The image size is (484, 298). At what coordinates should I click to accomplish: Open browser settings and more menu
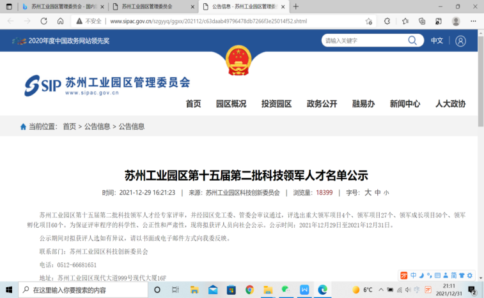pyautogui.click(x=473, y=21)
